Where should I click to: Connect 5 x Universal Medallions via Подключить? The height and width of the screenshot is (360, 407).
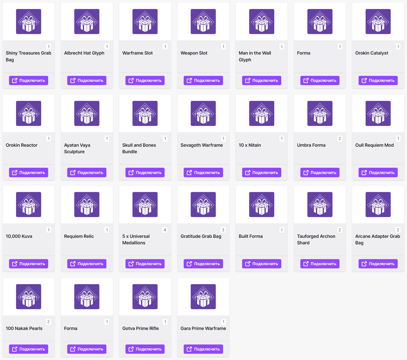145,264
